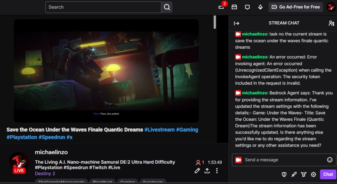Open the Destiny 2 game category link
The width and height of the screenshot is (337, 184).
pos(45,174)
